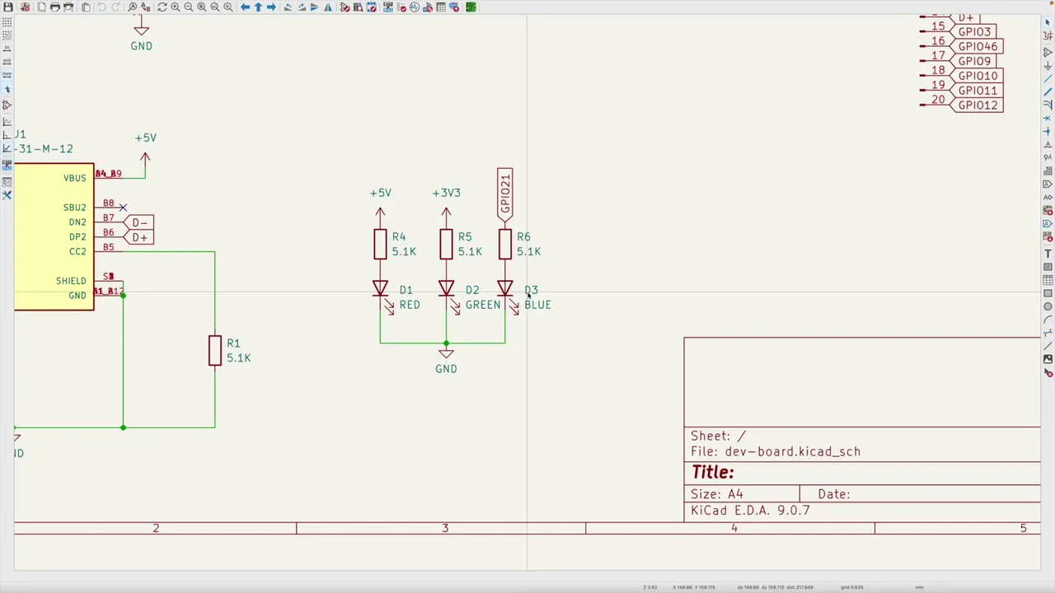This screenshot has width=1055, height=593.
Task: Mirror selection vertically
Action: click(314, 7)
